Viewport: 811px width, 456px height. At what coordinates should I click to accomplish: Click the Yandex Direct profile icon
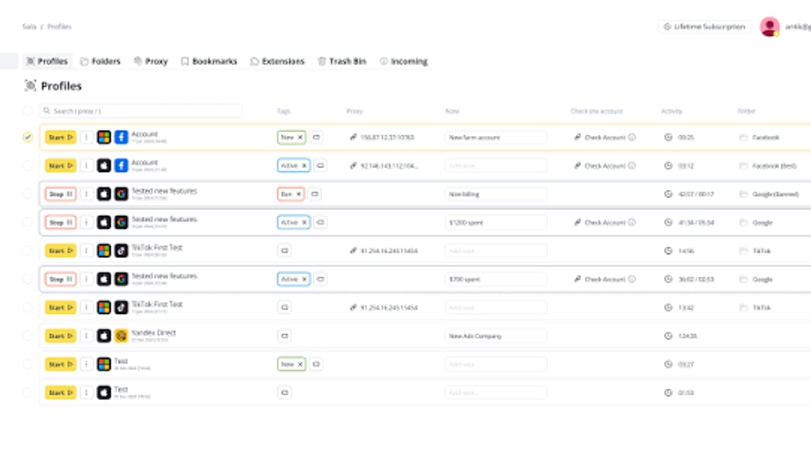point(121,336)
